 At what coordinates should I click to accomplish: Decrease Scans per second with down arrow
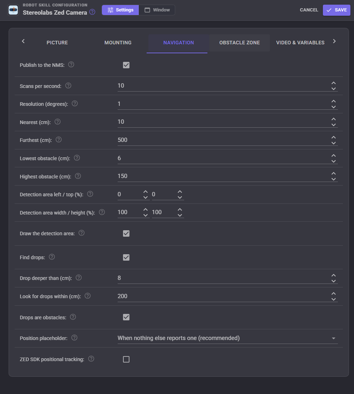(333, 89)
